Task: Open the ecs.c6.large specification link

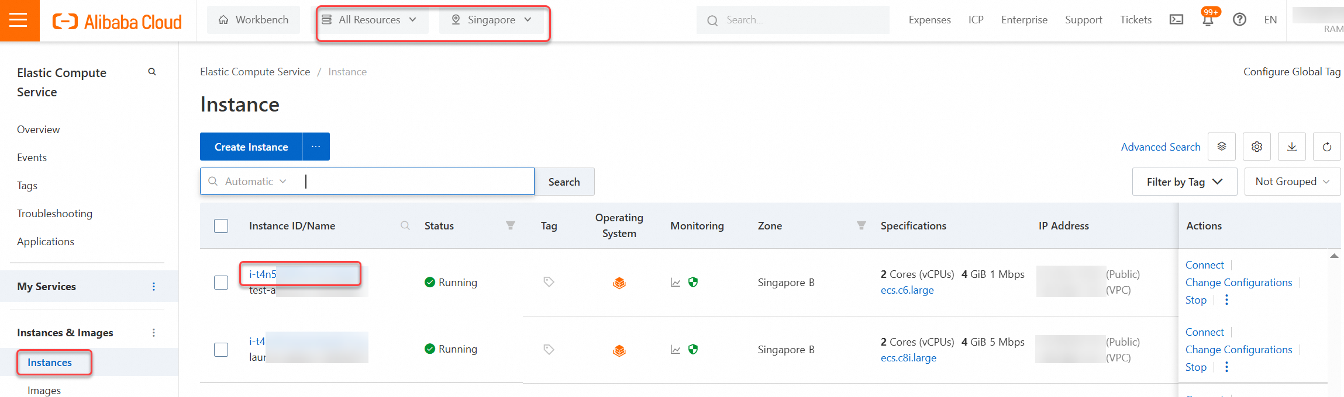Action: tap(907, 290)
